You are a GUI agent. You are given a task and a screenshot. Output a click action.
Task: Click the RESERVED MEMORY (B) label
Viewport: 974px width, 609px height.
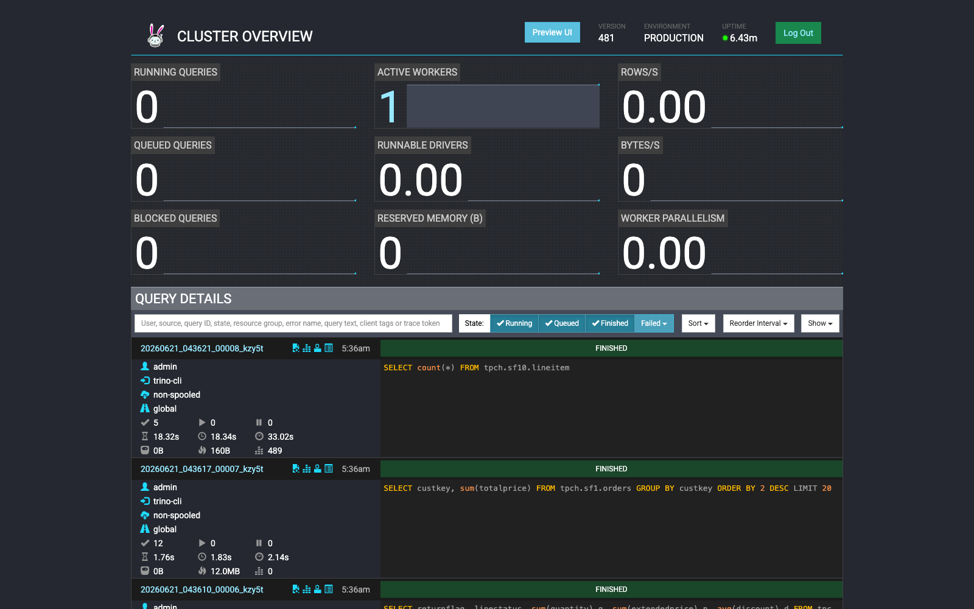(430, 218)
